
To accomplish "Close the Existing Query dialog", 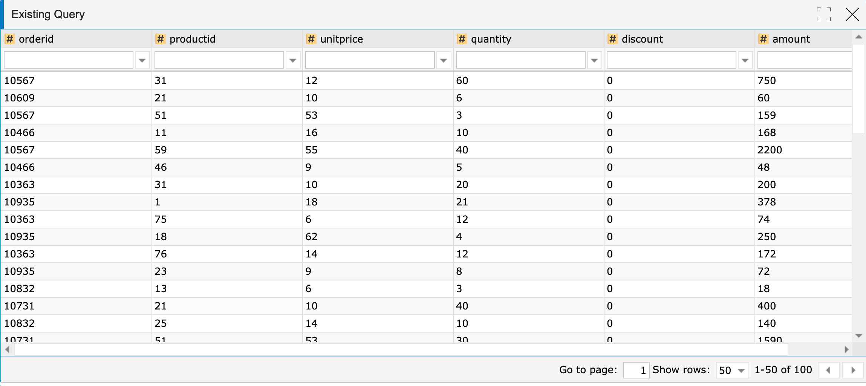I will coord(852,14).
